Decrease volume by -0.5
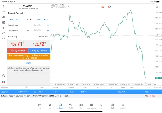 point(11,20)
